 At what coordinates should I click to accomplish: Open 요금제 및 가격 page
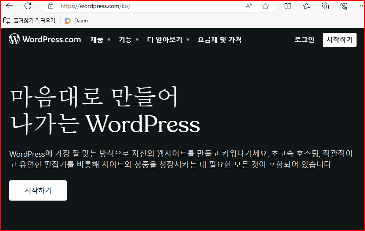[x=220, y=40]
